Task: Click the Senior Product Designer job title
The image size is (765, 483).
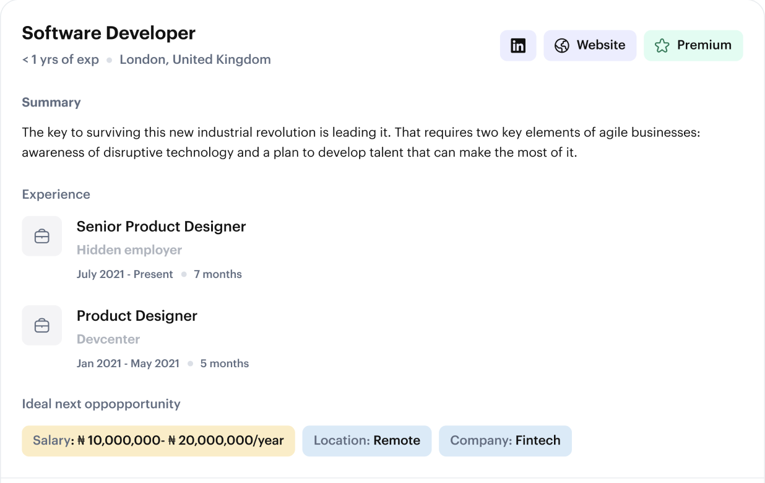Action: pos(161,227)
